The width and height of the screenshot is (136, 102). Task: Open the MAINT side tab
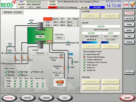point(129,31)
